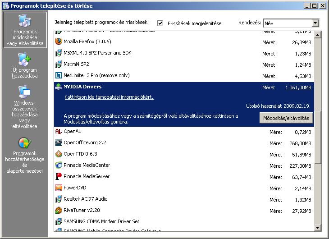Select the PowerDVD entry
This screenshot has height=239, width=329.
point(184,188)
